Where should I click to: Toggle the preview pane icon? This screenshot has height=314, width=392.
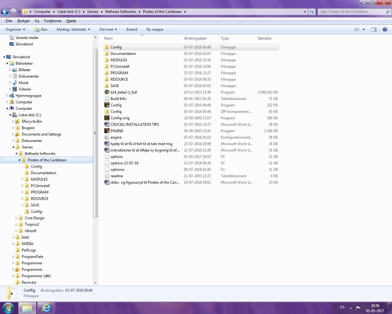click(x=374, y=29)
